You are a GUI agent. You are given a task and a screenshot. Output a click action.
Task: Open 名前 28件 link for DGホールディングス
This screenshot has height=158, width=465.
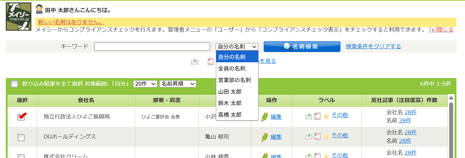[405, 141]
